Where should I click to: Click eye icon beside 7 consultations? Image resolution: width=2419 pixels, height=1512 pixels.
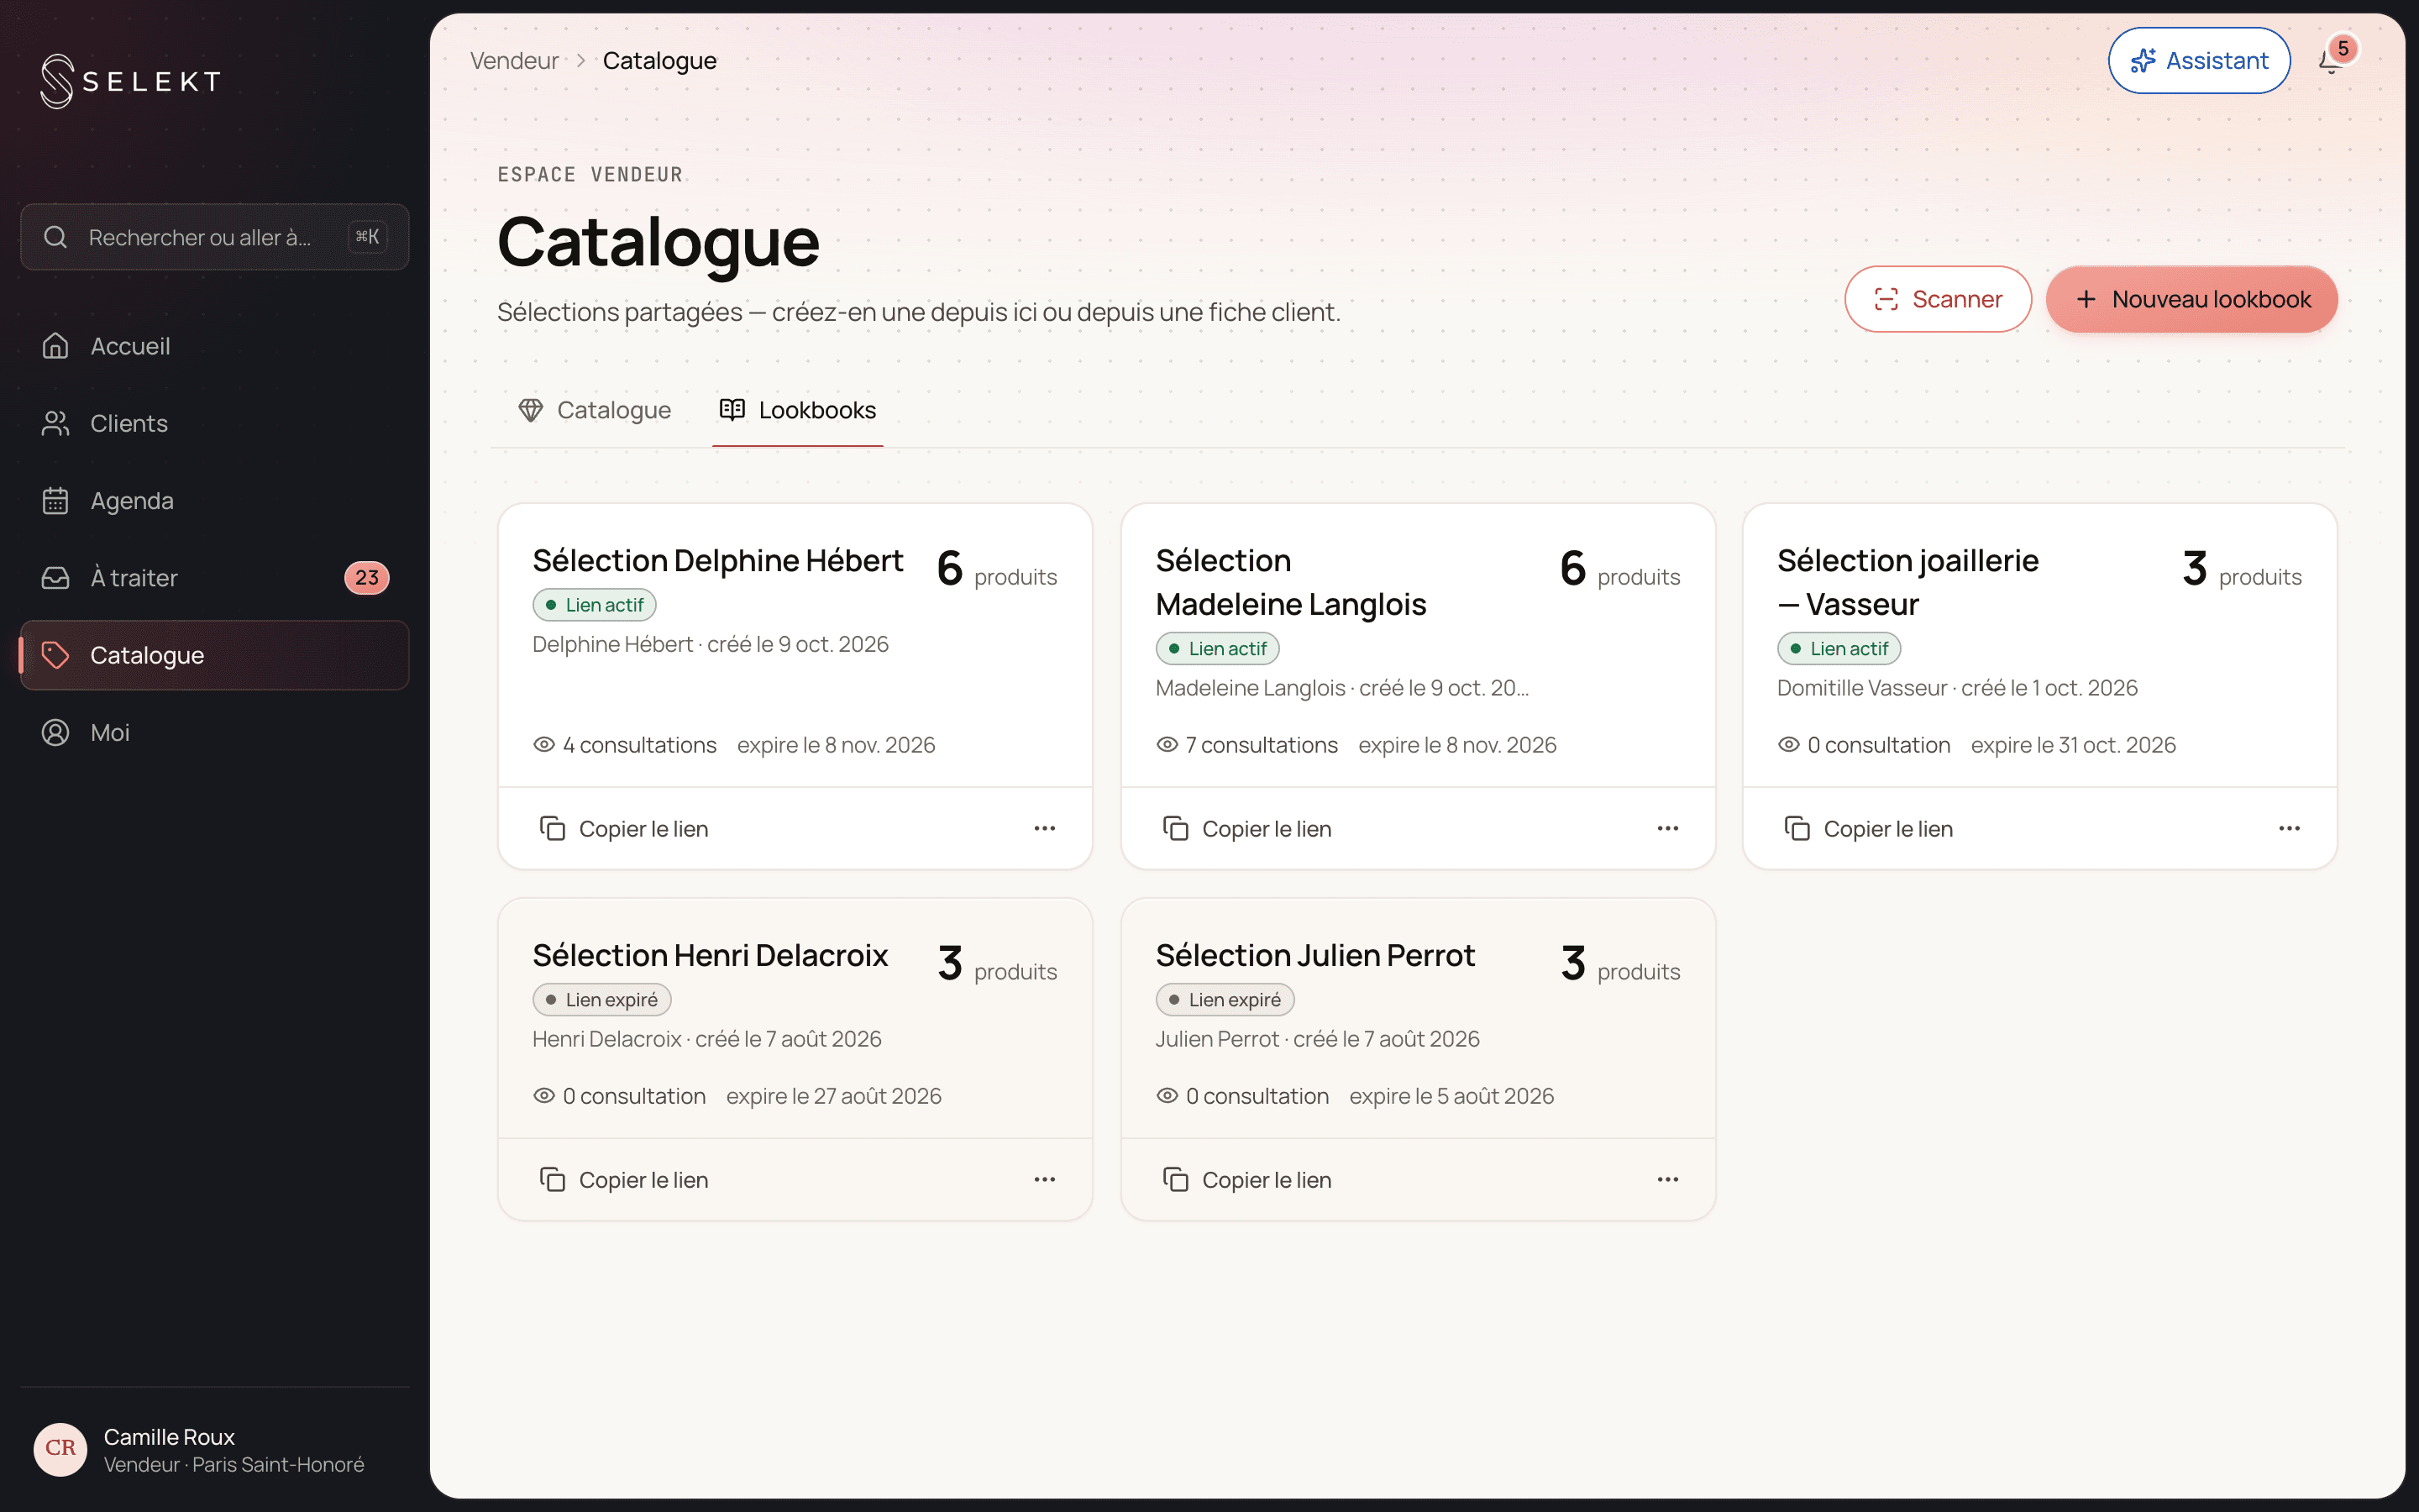[1167, 744]
